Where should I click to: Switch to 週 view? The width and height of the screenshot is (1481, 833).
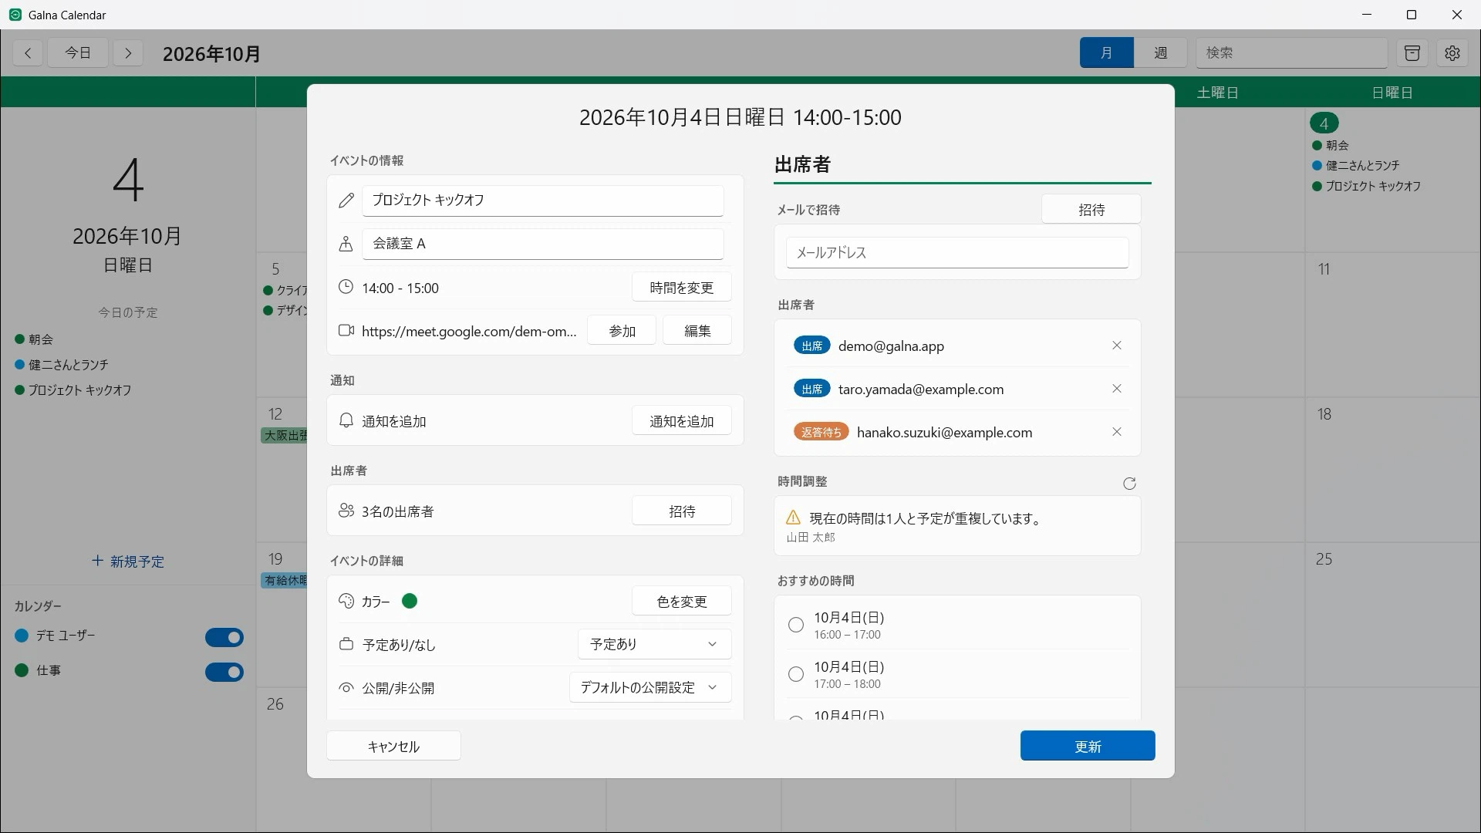click(x=1160, y=52)
